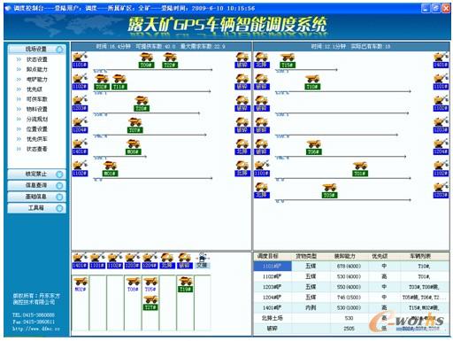Click empty truck T10# in right panel
This screenshot has height=341, width=453.
312,81
